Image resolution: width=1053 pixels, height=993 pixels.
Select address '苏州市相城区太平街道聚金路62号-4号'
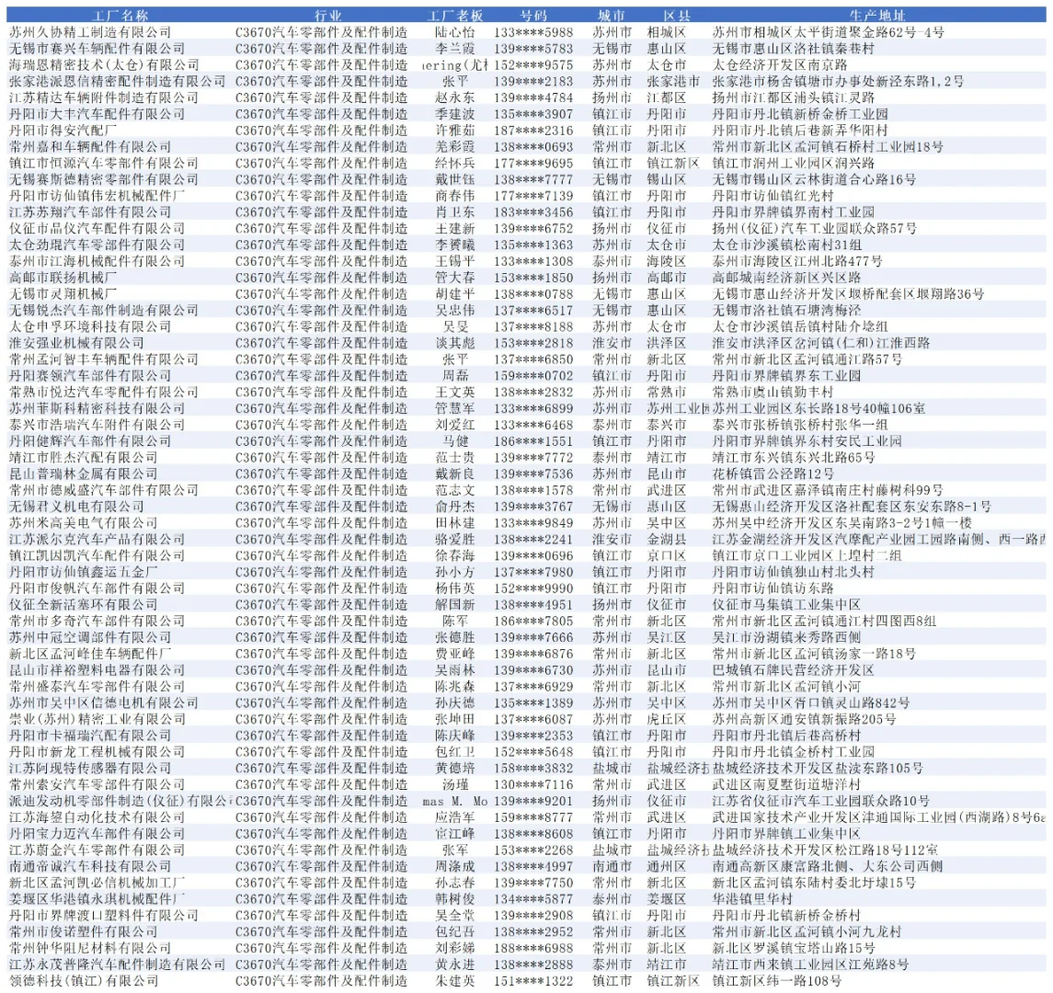828,32
